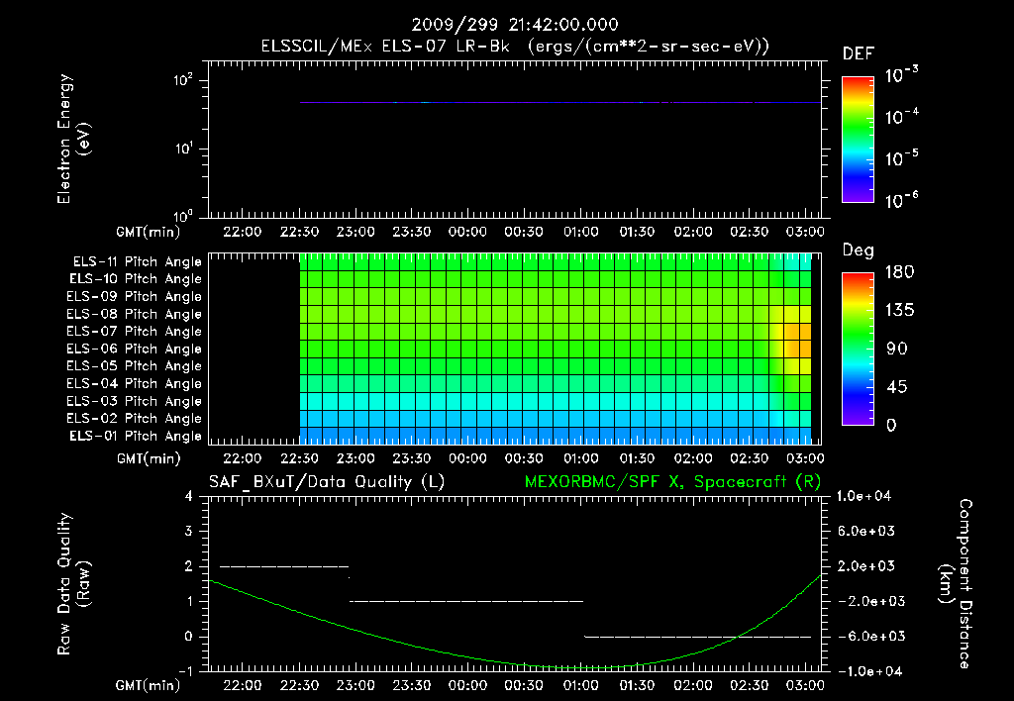Click the GMT(min) label under the pitch angle panel
Viewport: 1014px width, 701px height.
[x=149, y=459]
